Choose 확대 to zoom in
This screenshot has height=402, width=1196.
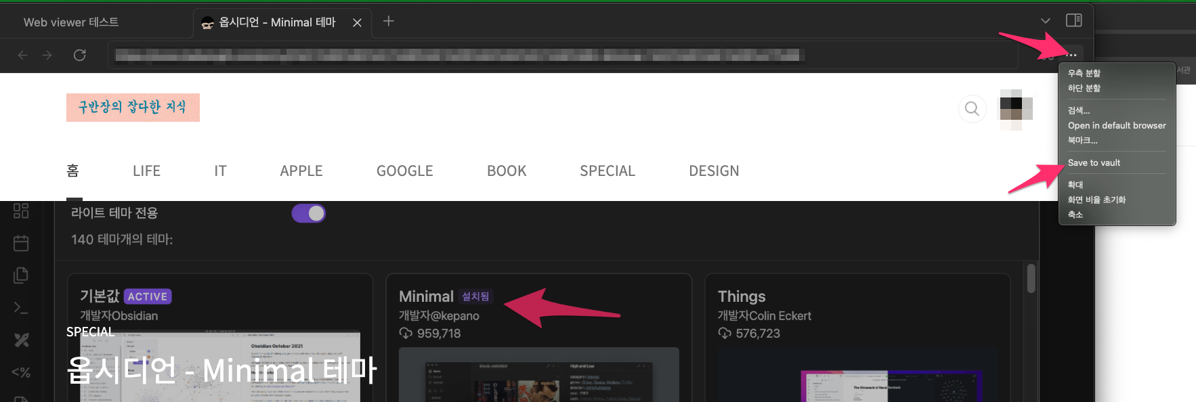coord(1075,185)
